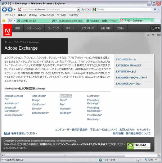The image size is (162, 163).
Task: Open the セキュリティ footer link
Action: pos(144,130)
